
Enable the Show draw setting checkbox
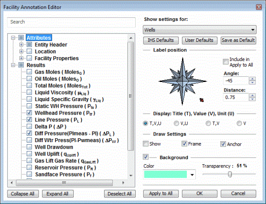(146, 144)
